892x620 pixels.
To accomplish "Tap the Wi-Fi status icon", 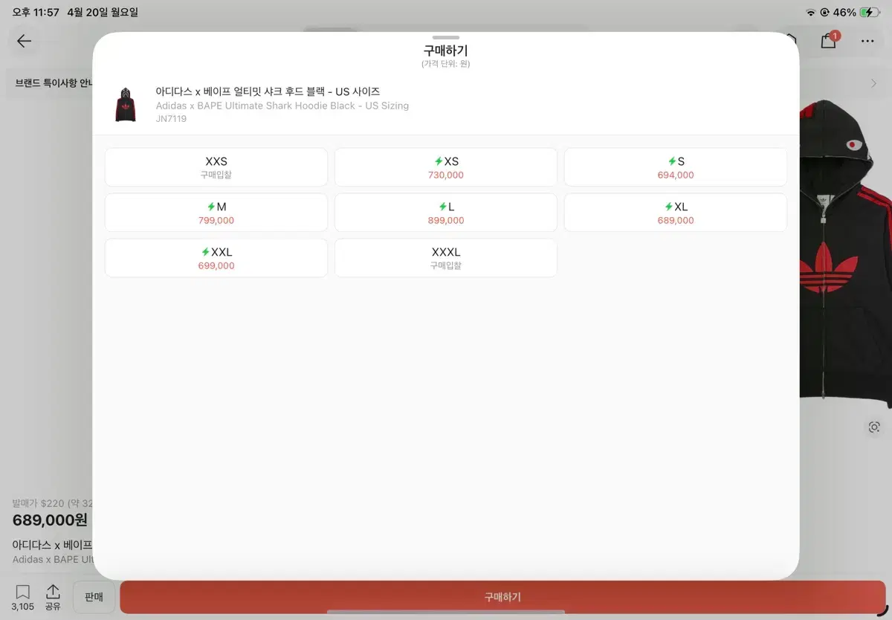I will pyautogui.click(x=810, y=13).
